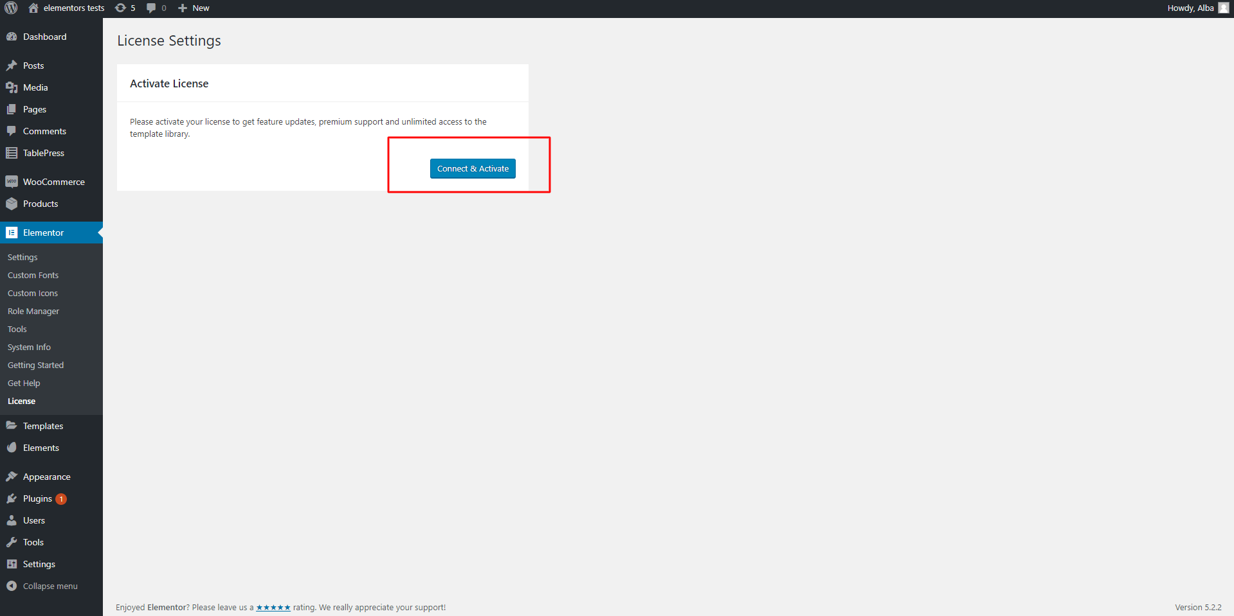The height and width of the screenshot is (616, 1234).
Task: Click the Activate License heading
Action: click(169, 84)
